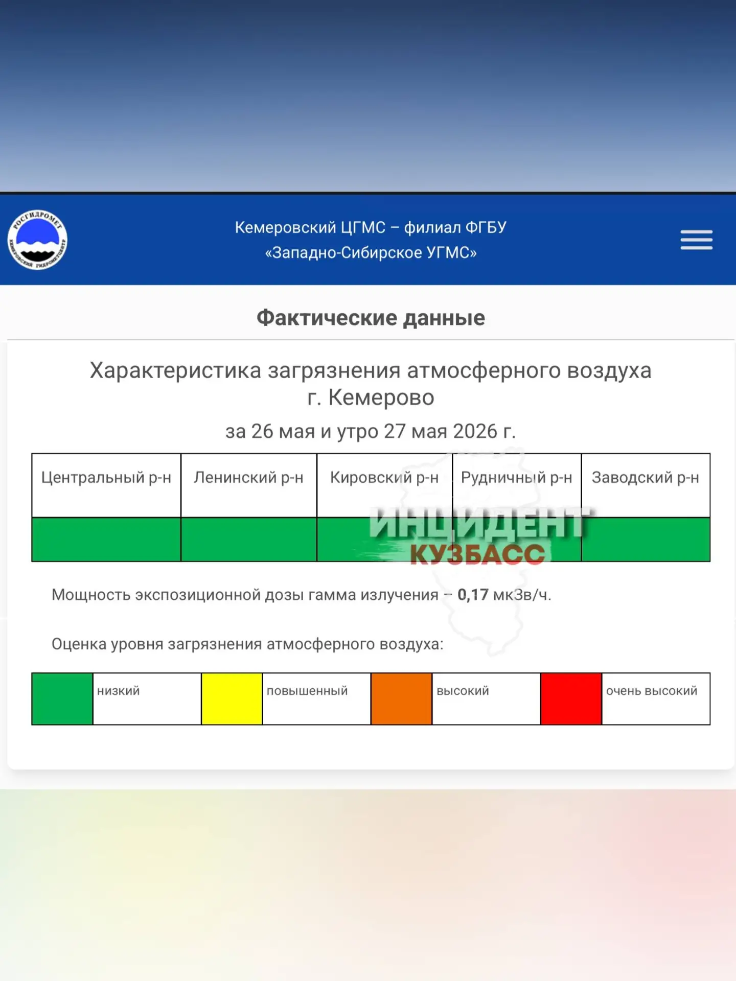Image resolution: width=736 pixels, height=981 pixels.
Task: Click green status cell under Заводский р-н
Action: point(646,540)
